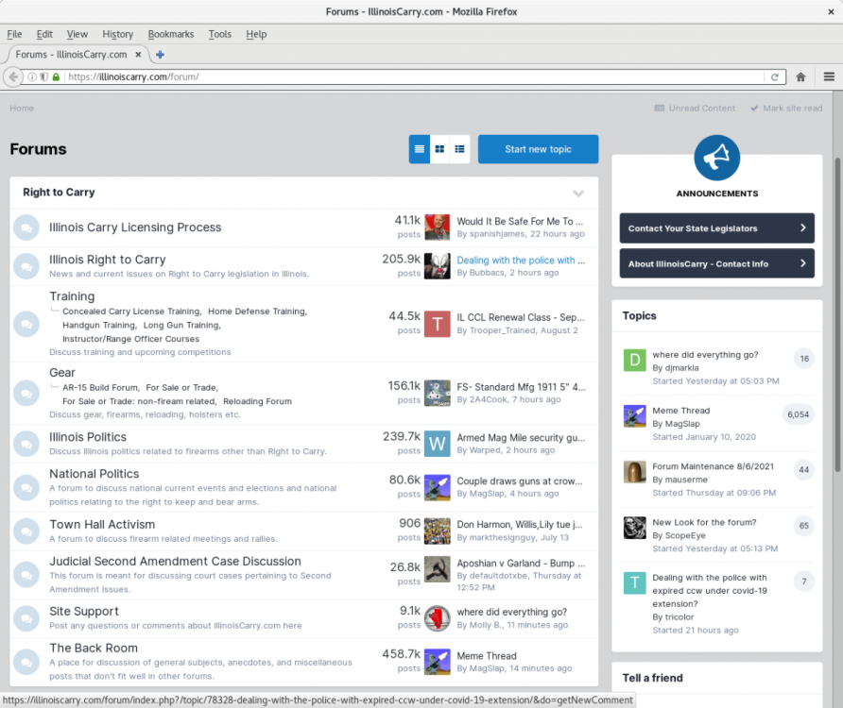
Task: Open the Edit menu
Action: [x=44, y=34]
